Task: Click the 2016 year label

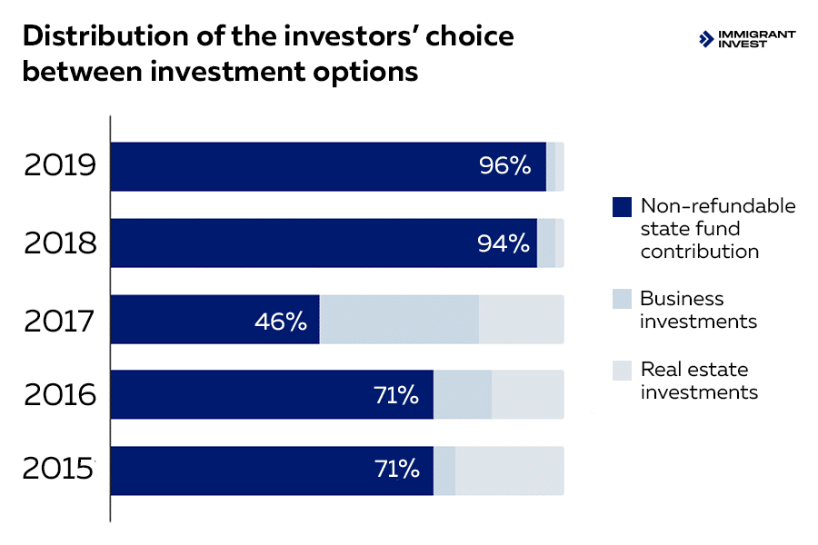Action: (60, 394)
